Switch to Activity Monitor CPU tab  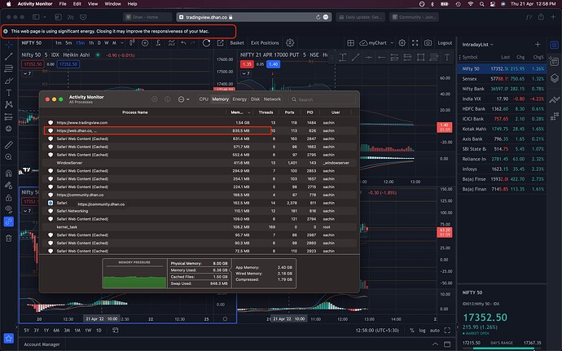[x=204, y=99]
